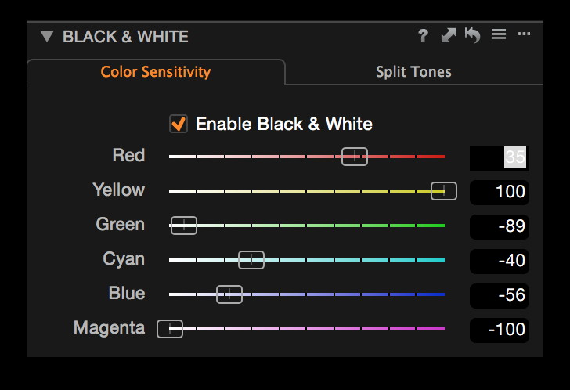Click the Cyan value field showing -40
The image size is (570, 390).
[499, 261]
